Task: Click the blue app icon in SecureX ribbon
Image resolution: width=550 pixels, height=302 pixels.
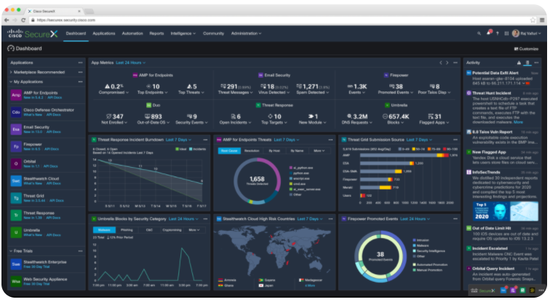Action: point(503,290)
